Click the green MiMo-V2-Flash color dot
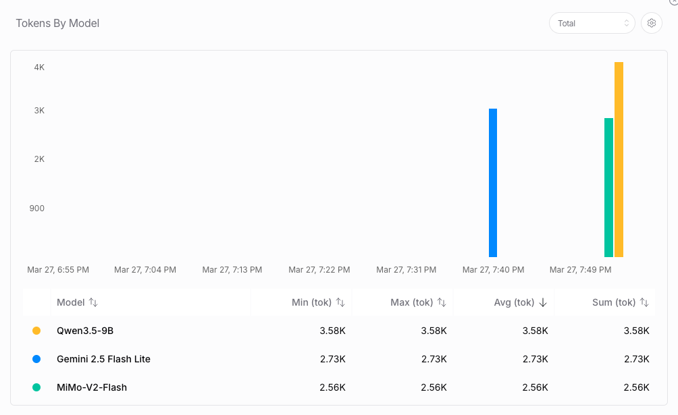Screen dimensions: 678x415 pyautogui.click(x=36, y=387)
